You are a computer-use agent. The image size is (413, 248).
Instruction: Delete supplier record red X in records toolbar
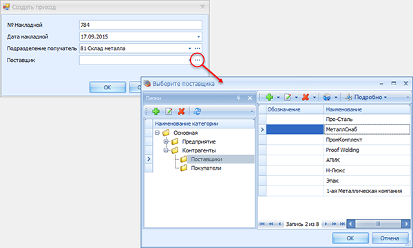306,98
